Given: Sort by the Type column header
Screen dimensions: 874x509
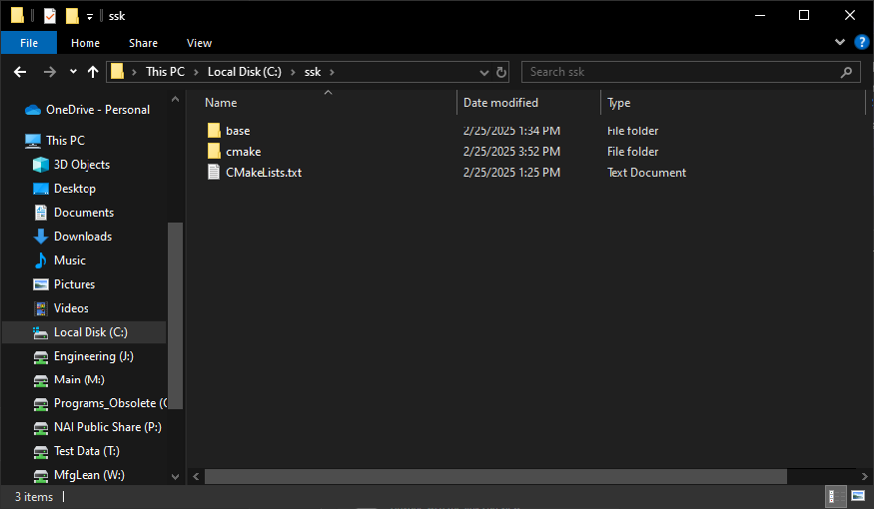Looking at the screenshot, I should click(x=618, y=103).
